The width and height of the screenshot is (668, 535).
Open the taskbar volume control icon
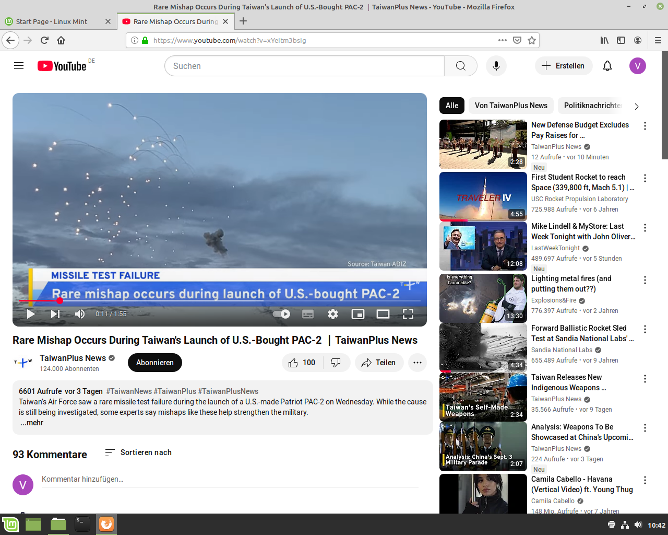(638, 525)
